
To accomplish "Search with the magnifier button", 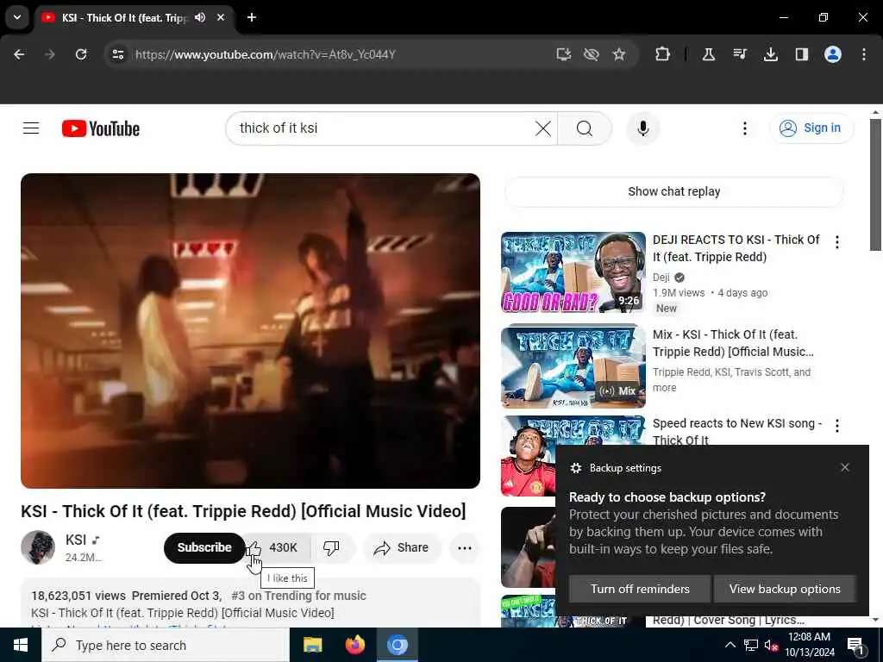I will tap(585, 128).
